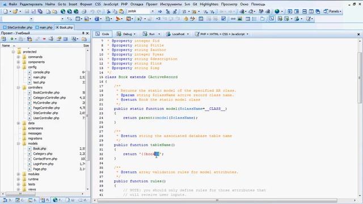Close the editor document with X at right
The width and height of the screenshot is (363, 204).
[x=358, y=34]
